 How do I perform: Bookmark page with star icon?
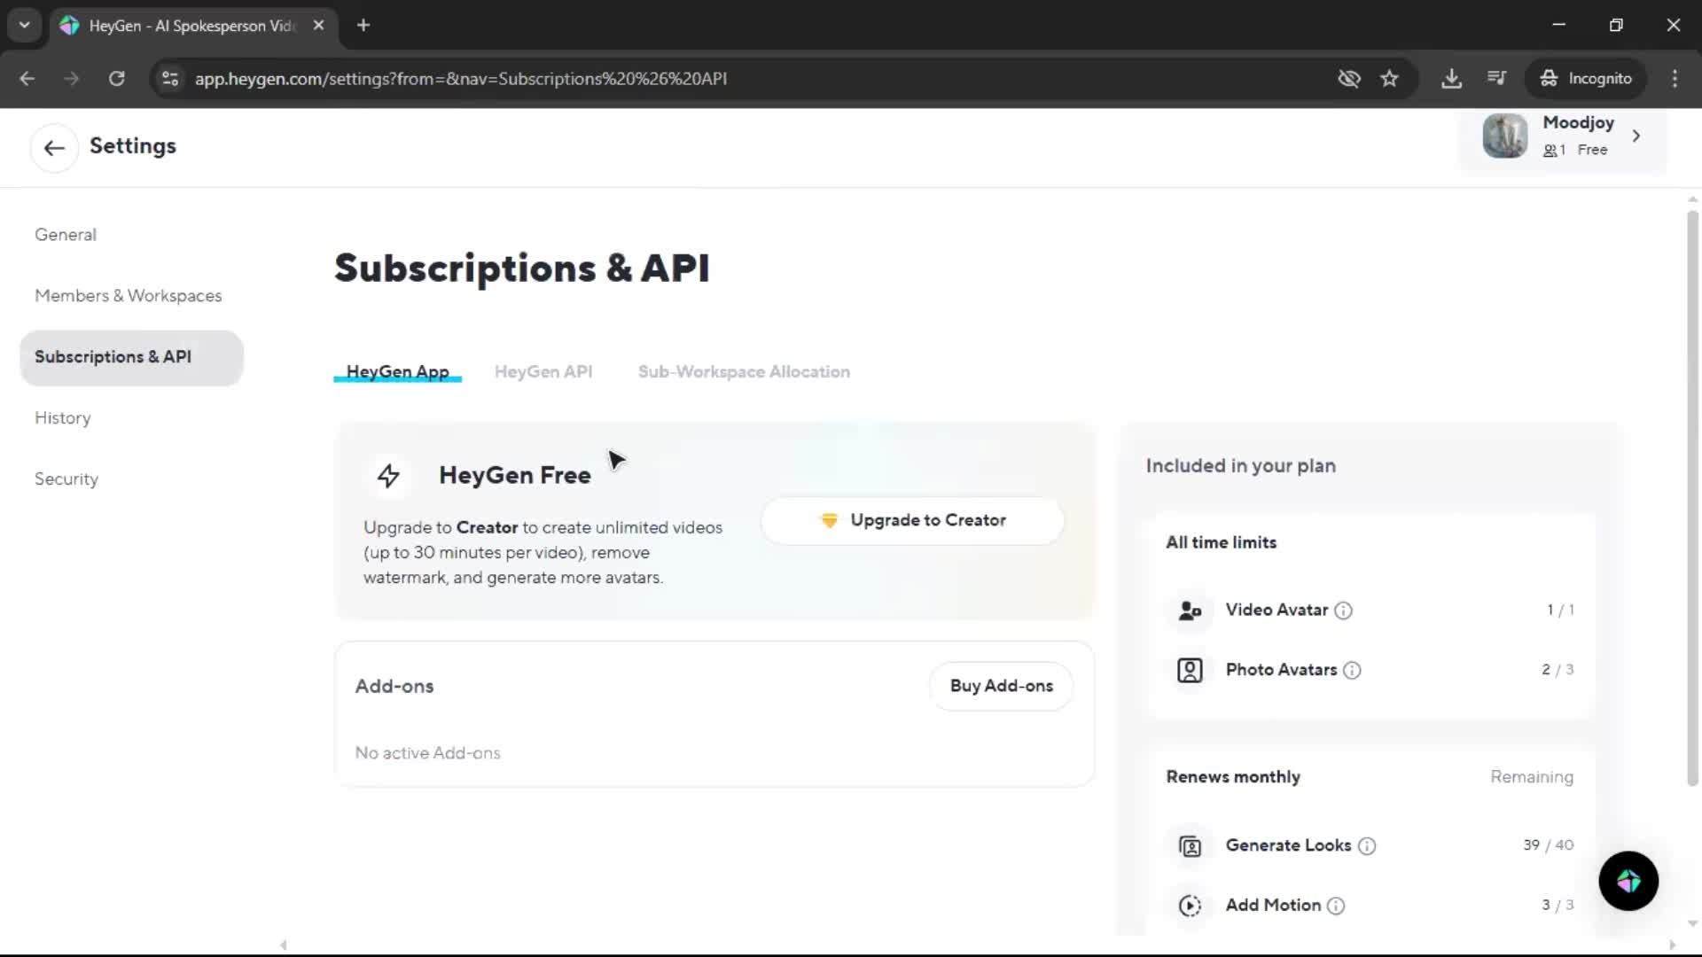pyautogui.click(x=1389, y=79)
